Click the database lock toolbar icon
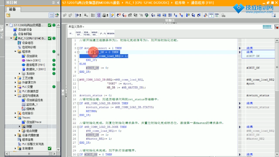The image size is (279, 157). pyautogui.click(x=223, y=15)
